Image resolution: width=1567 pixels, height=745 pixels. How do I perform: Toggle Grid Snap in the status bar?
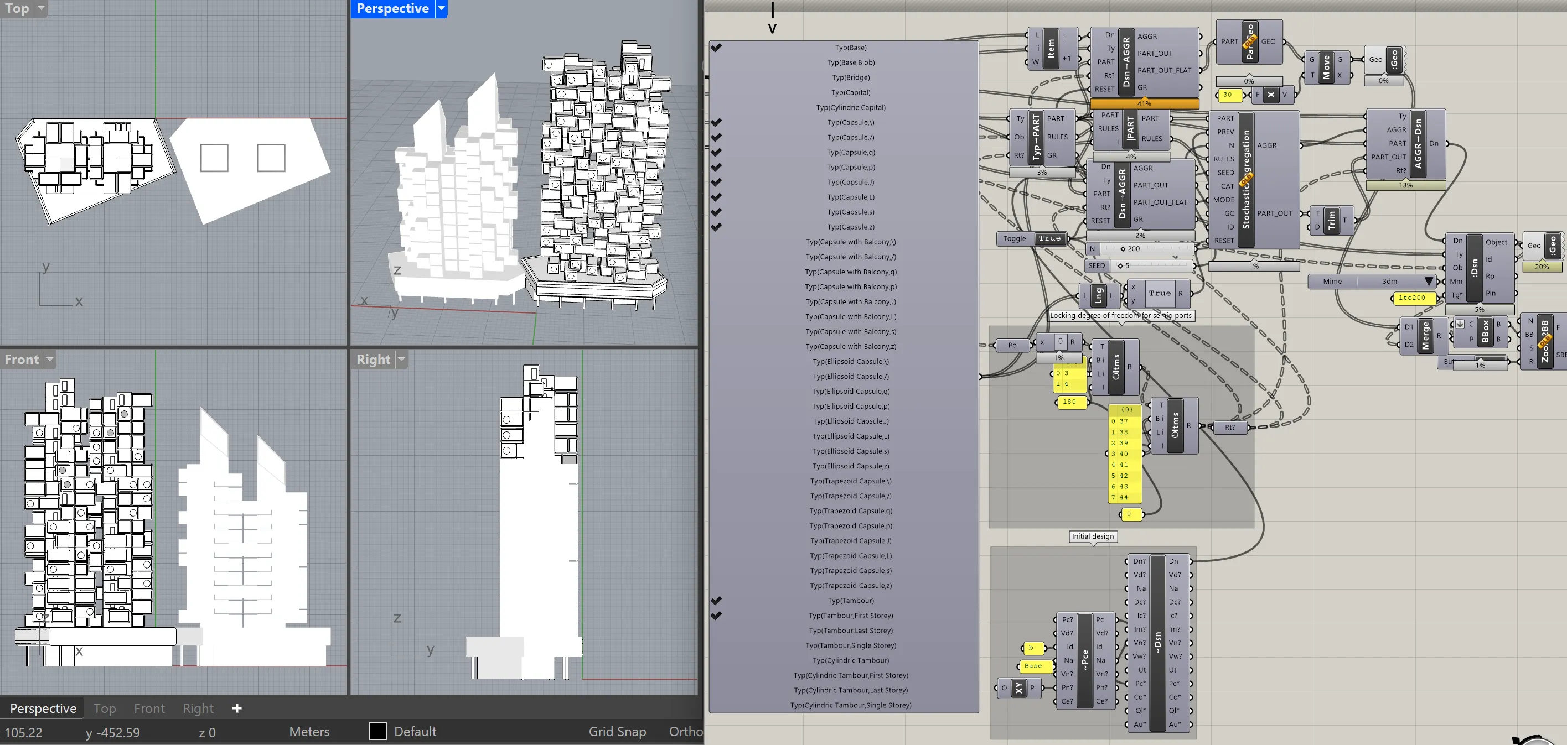click(617, 732)
